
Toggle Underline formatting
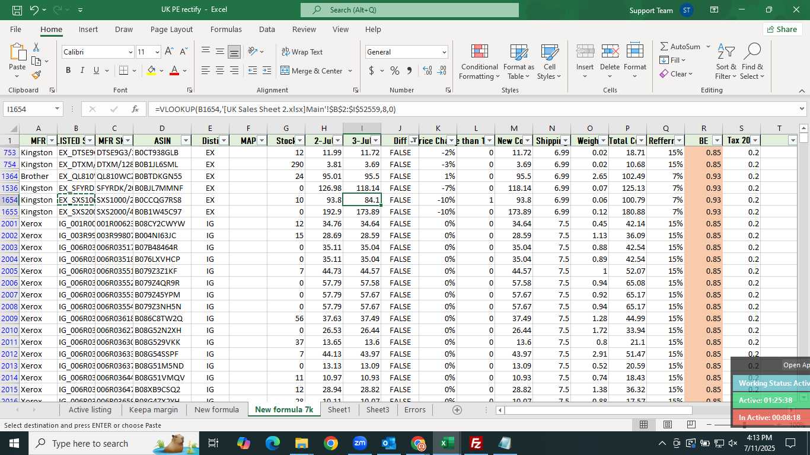(x=96, y=71)
